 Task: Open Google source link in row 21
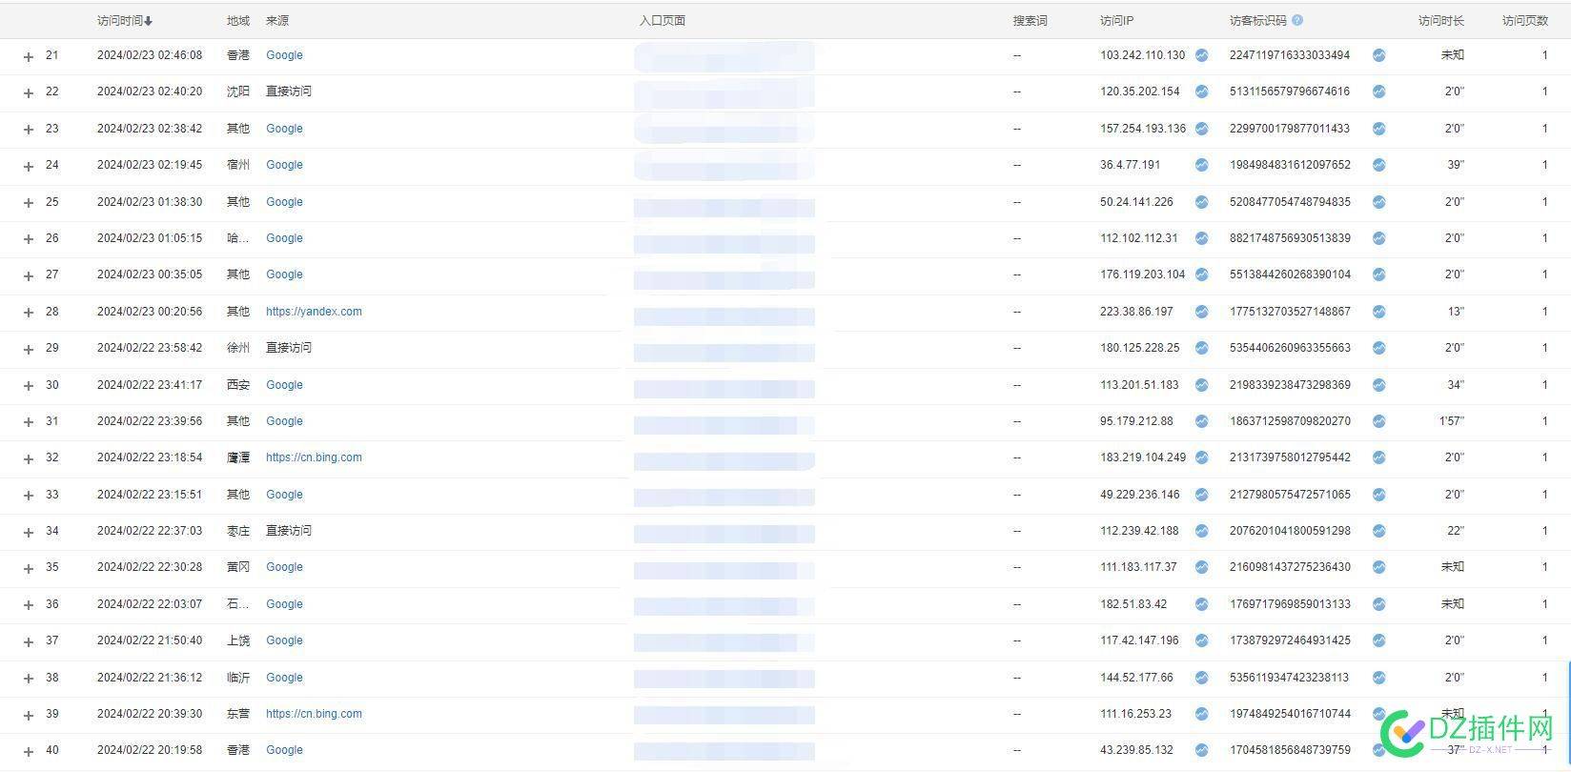point(284,55)
